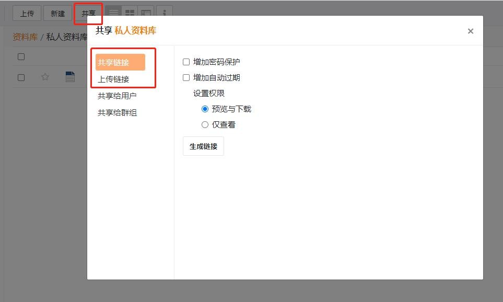The height and width of the screenshot is (302, 503).
Task: Enable 增加密码保护 checkbox
Action: [186, 62]
